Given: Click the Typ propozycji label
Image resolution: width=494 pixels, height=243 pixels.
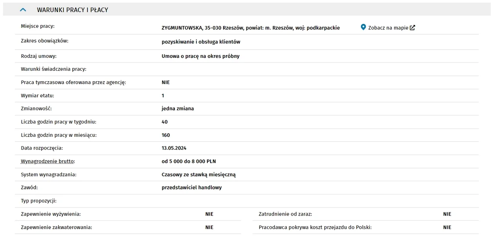Looking at the screenshot, I should coord(39,201).
